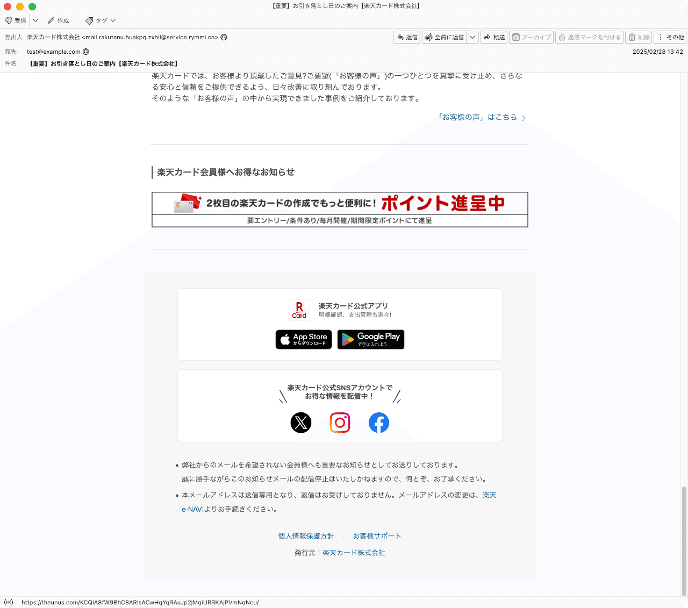Image resolution: width=688 pixels, height=608 pixels.
Task: Reply to the sender with 返信
Action: 407,37
